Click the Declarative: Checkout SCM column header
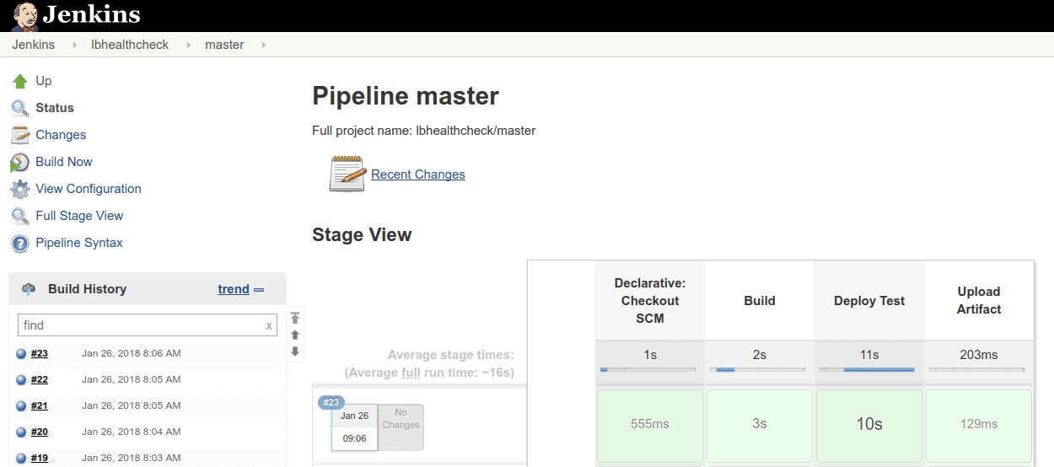 pyautogui.click(x=650, y=301)
